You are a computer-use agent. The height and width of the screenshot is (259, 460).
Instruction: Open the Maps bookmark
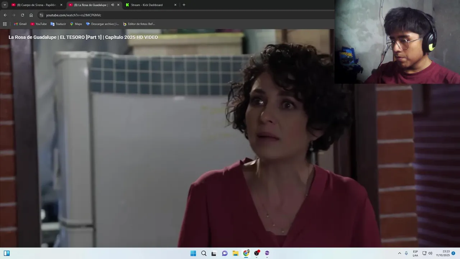pos(76,24)
